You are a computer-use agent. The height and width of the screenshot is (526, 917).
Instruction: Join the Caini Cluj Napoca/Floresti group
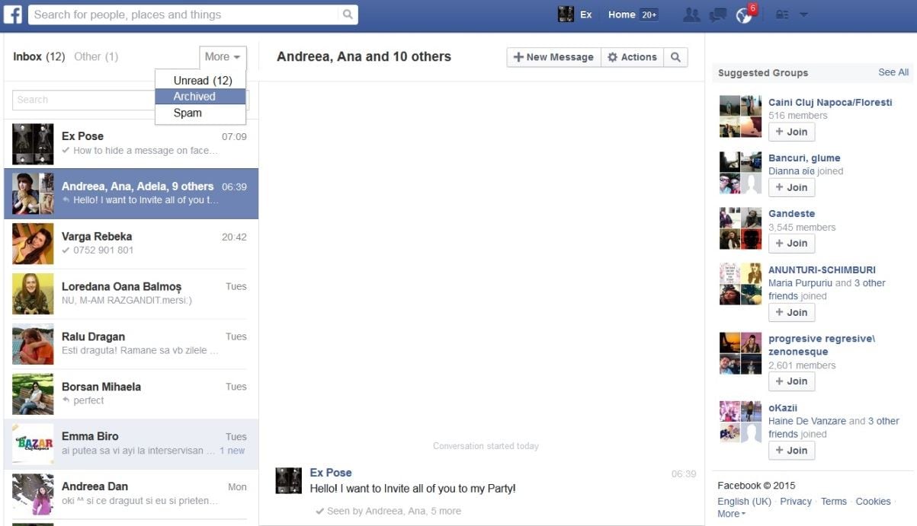(791, 132)
